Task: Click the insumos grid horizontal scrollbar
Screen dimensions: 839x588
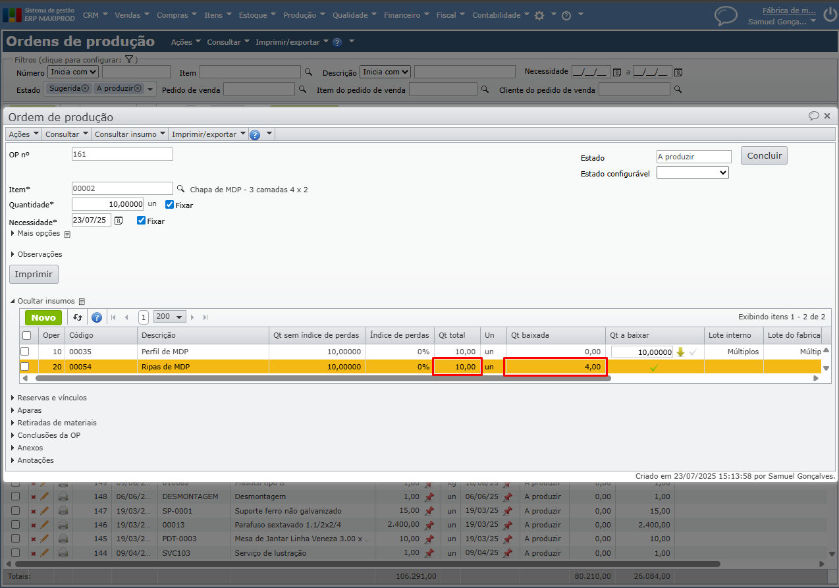Action: click(323, 379)
